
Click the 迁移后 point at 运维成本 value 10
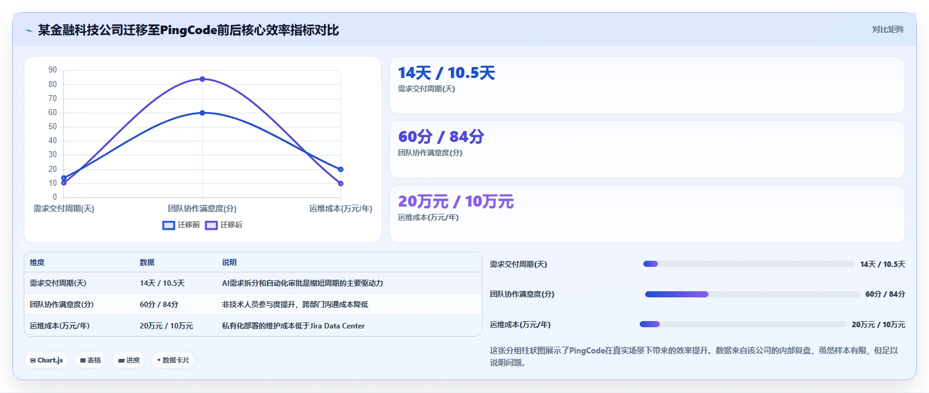point(341,183)
